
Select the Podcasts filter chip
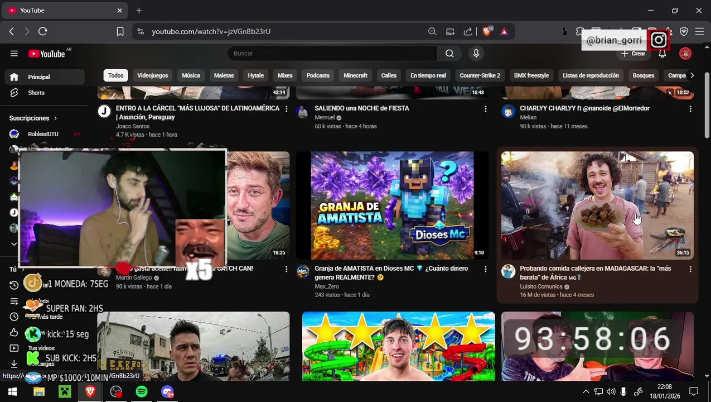click(318, 75)
